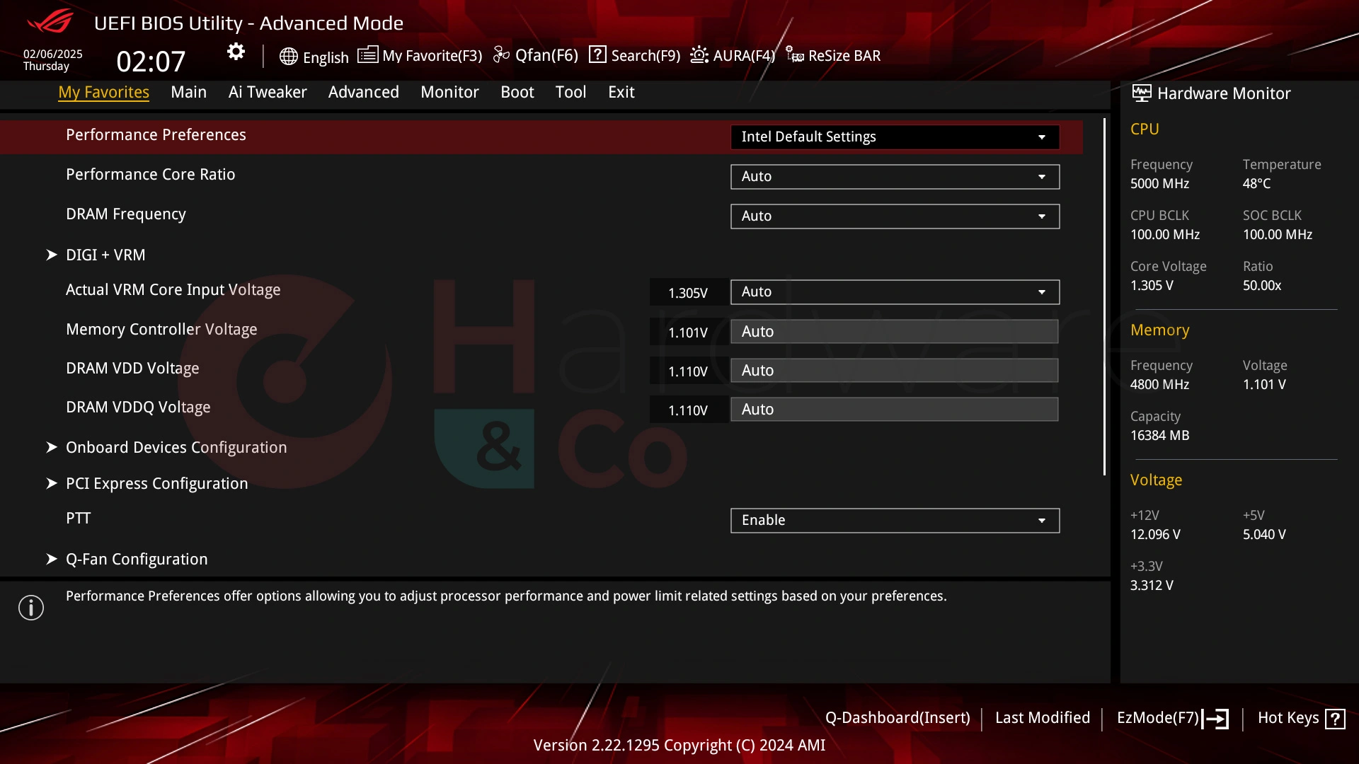Open AURA(F4) settings
1359x764 pixels.
[732, 55]
